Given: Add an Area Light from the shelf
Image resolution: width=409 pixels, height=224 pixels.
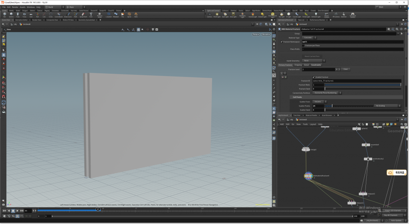Looking at the screenshot, I should (x=233, y=15).
